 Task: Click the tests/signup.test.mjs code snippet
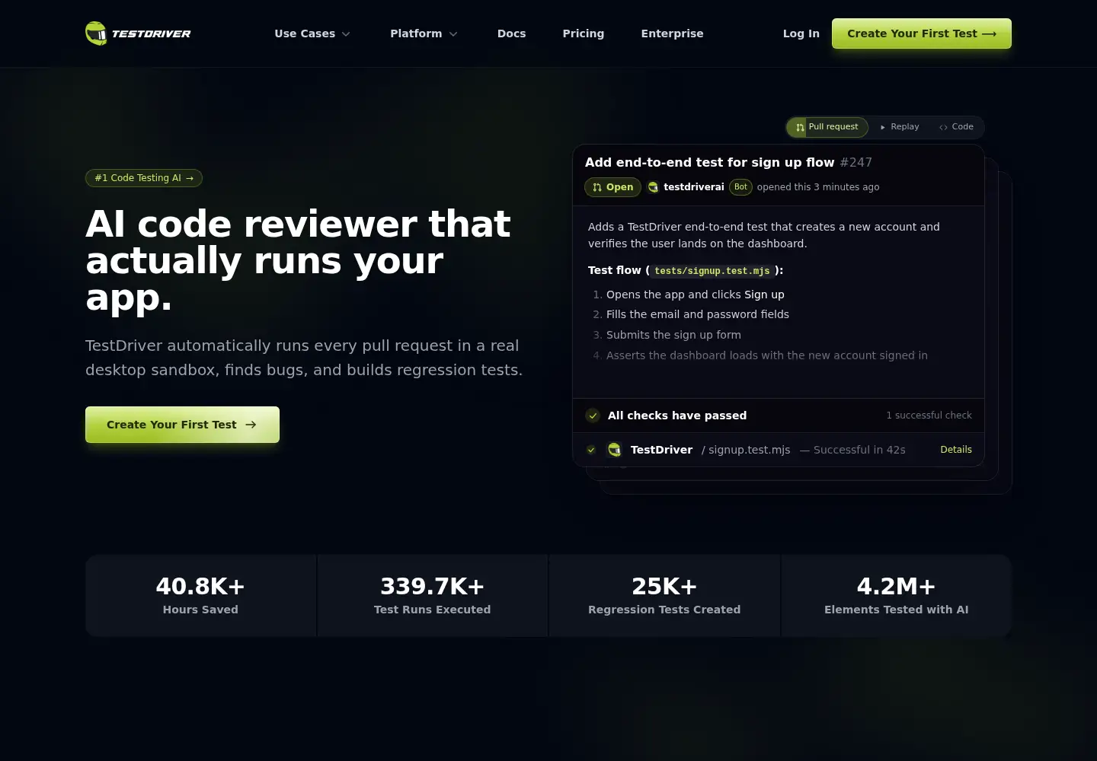(x=712, y=271)
